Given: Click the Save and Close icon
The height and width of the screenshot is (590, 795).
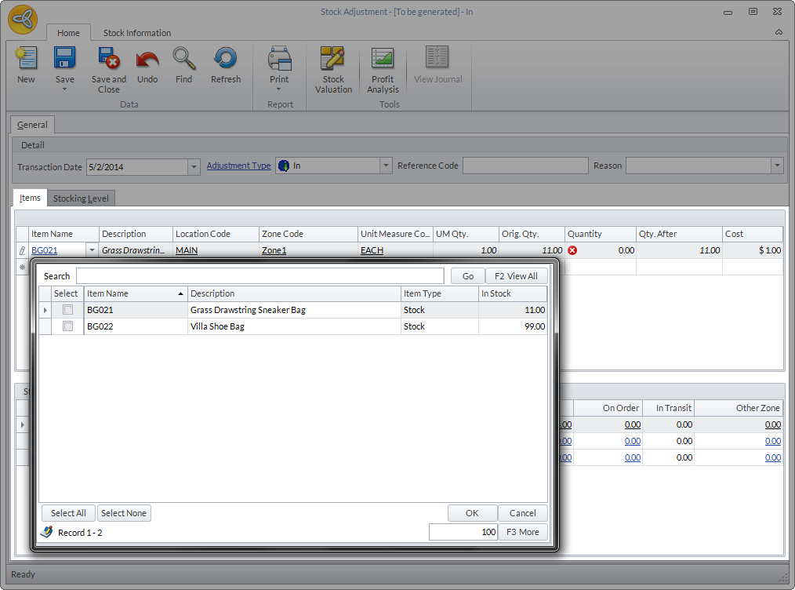Looking at the screenshot, I should [108, 60].
